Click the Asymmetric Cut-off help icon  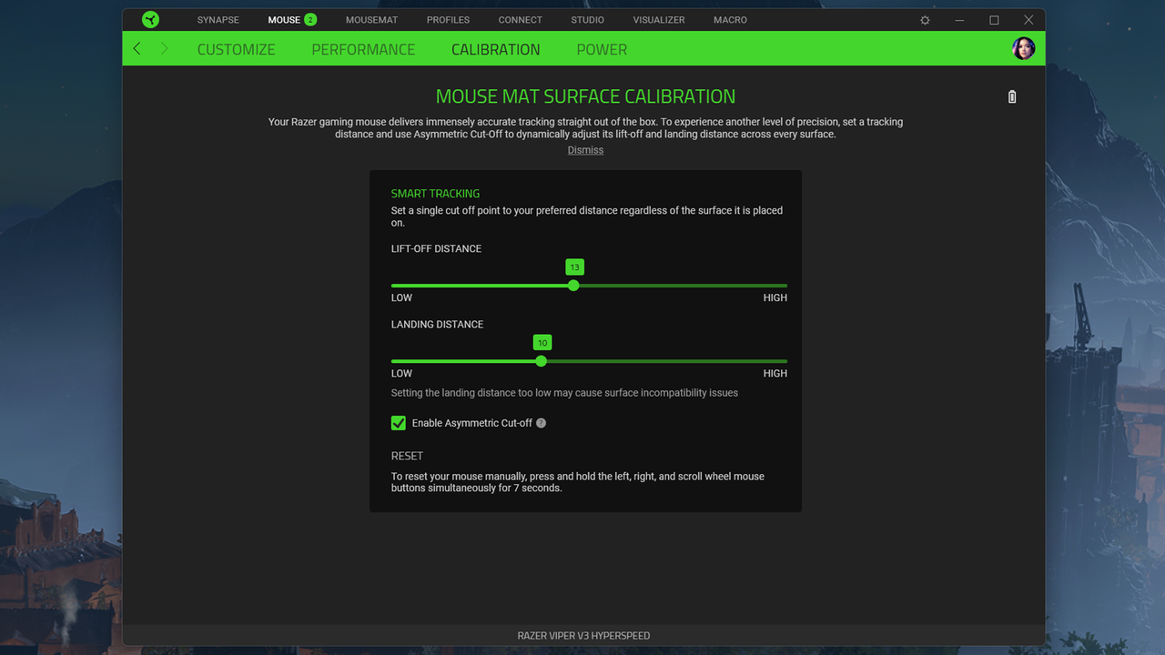pos(541,423)
